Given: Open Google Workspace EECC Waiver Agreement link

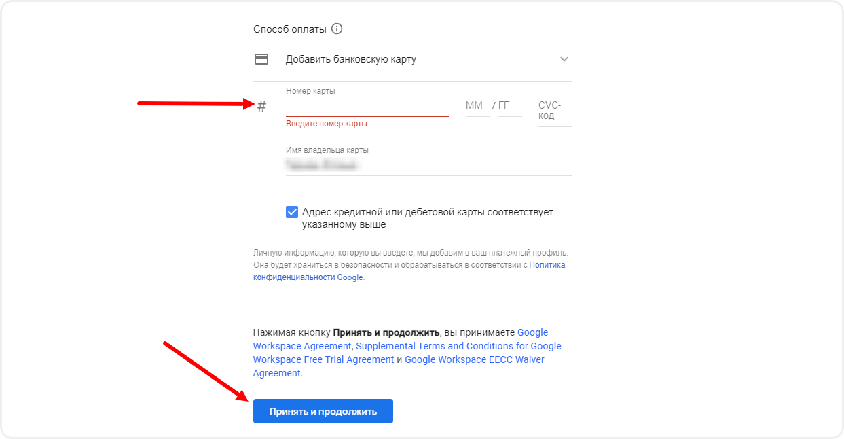Looking at the screenshot, I should (x=474, y=359).
